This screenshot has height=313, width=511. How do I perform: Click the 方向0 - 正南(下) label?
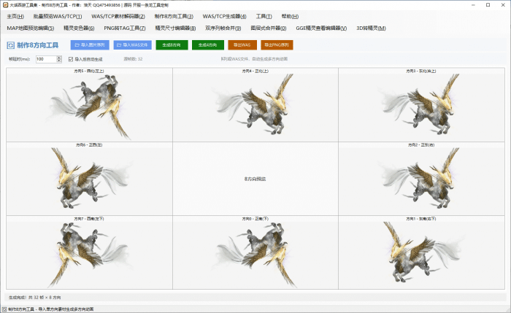click(x=255, y=219)
